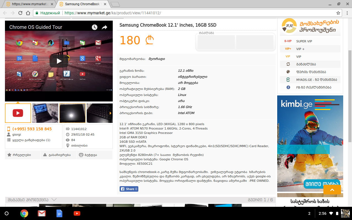Screen dimensions: 352x220
Task: Click the product title Samsung ChromeBook 12.1' inches
Action: [x=168, y=25]
